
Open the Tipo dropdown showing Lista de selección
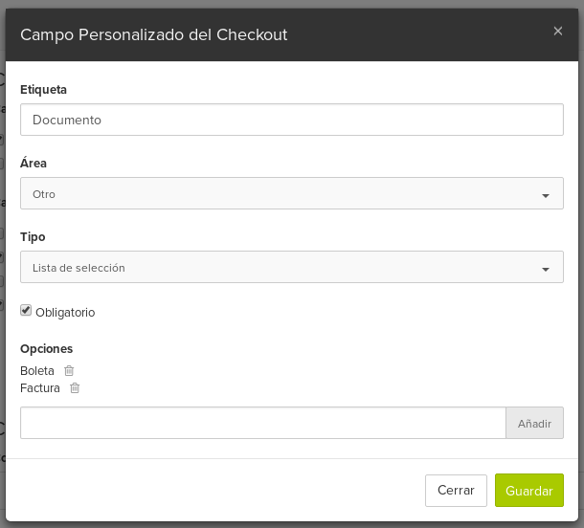coord(292,267)
